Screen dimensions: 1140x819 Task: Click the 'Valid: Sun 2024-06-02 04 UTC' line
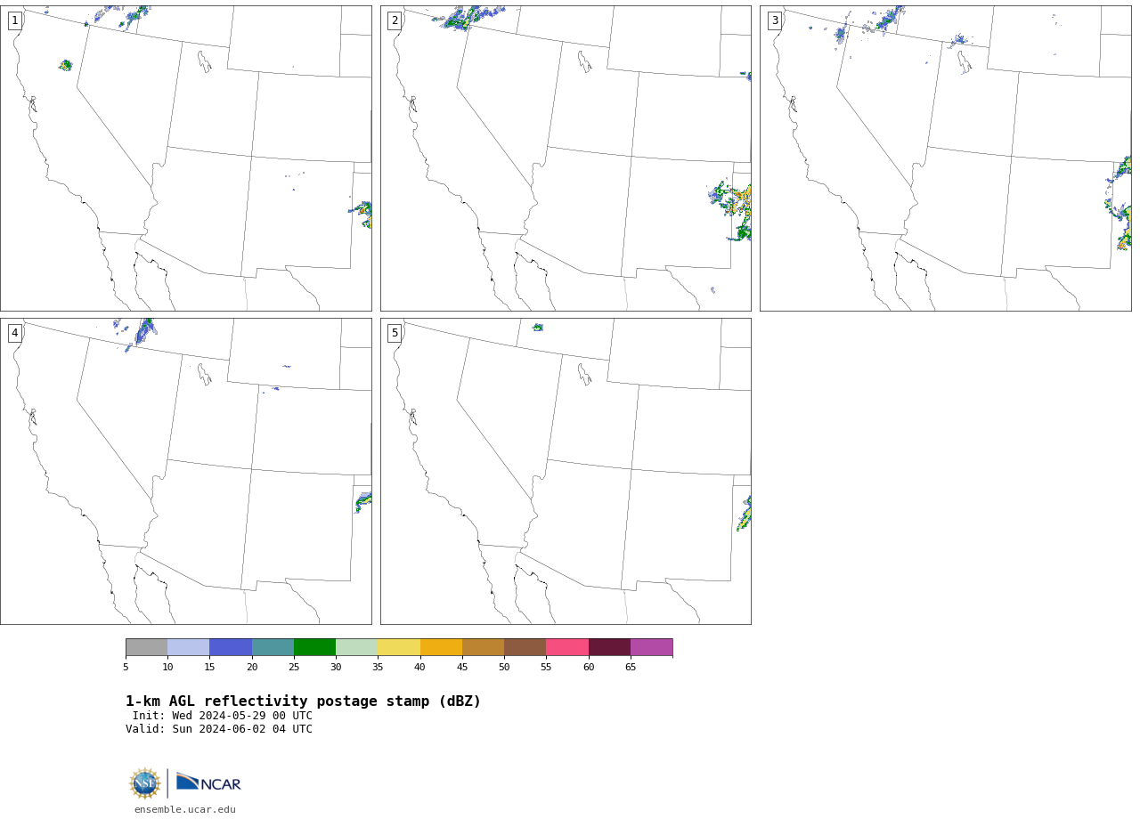coord(219,729)
